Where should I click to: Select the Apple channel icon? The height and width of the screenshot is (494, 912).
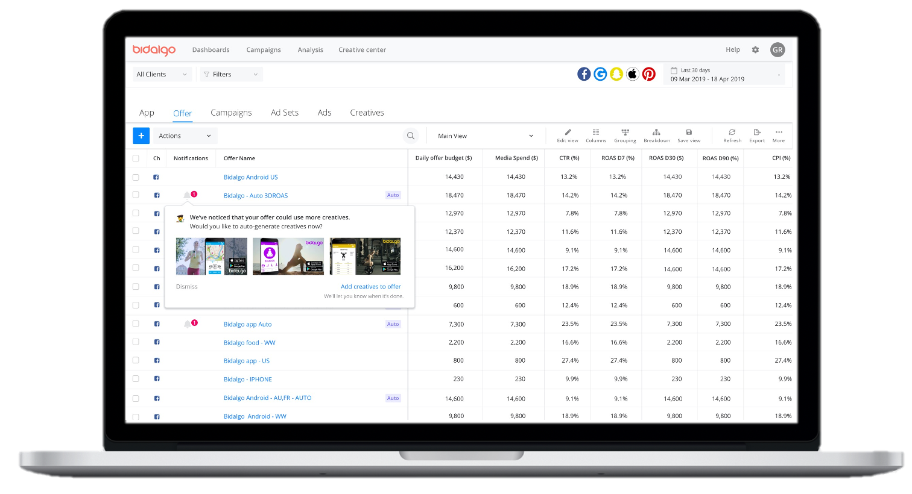(x=633, y=74)
